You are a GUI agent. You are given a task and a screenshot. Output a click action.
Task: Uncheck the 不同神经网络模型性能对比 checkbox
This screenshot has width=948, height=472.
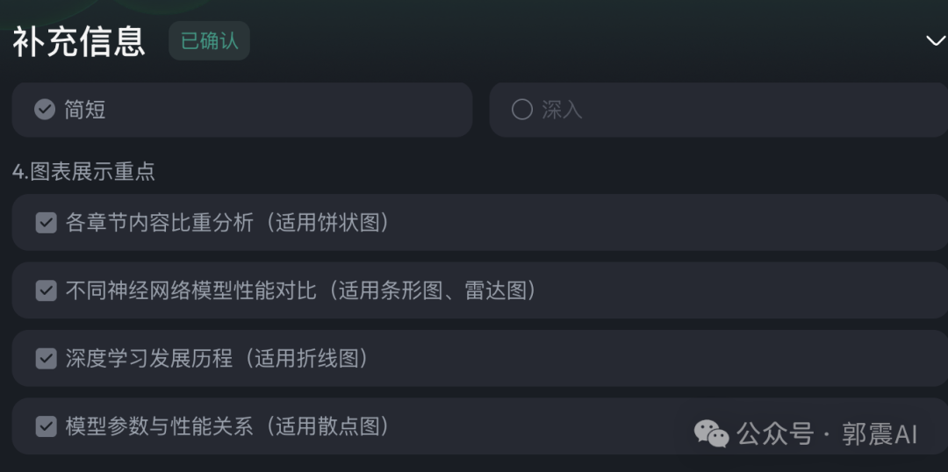(x=46, y=290)
